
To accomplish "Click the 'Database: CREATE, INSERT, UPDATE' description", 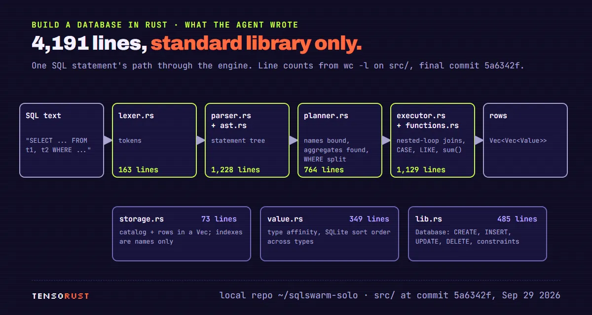I will 467,237.
